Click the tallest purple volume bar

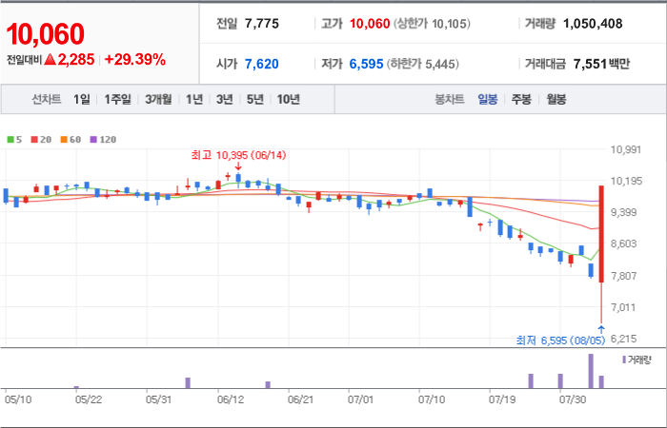coord(591,371)
